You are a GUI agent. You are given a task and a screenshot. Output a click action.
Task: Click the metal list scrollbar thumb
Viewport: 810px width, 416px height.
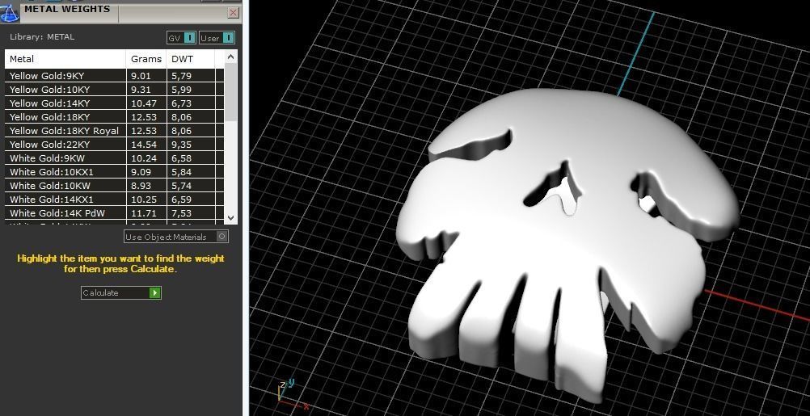[231, 92]
